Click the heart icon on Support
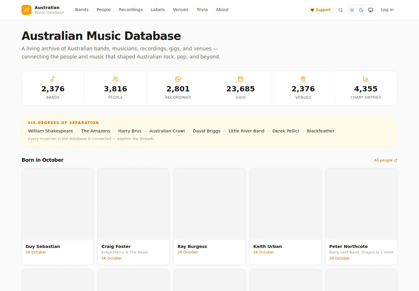The width and height of the screenshot is (419, 291). tap(312, 10)
